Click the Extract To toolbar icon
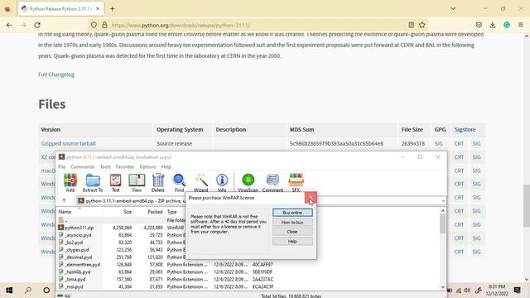Screen dimensions: 530x298 93,183
